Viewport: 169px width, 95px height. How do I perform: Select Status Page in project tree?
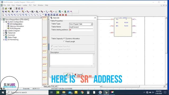[12, 37]
